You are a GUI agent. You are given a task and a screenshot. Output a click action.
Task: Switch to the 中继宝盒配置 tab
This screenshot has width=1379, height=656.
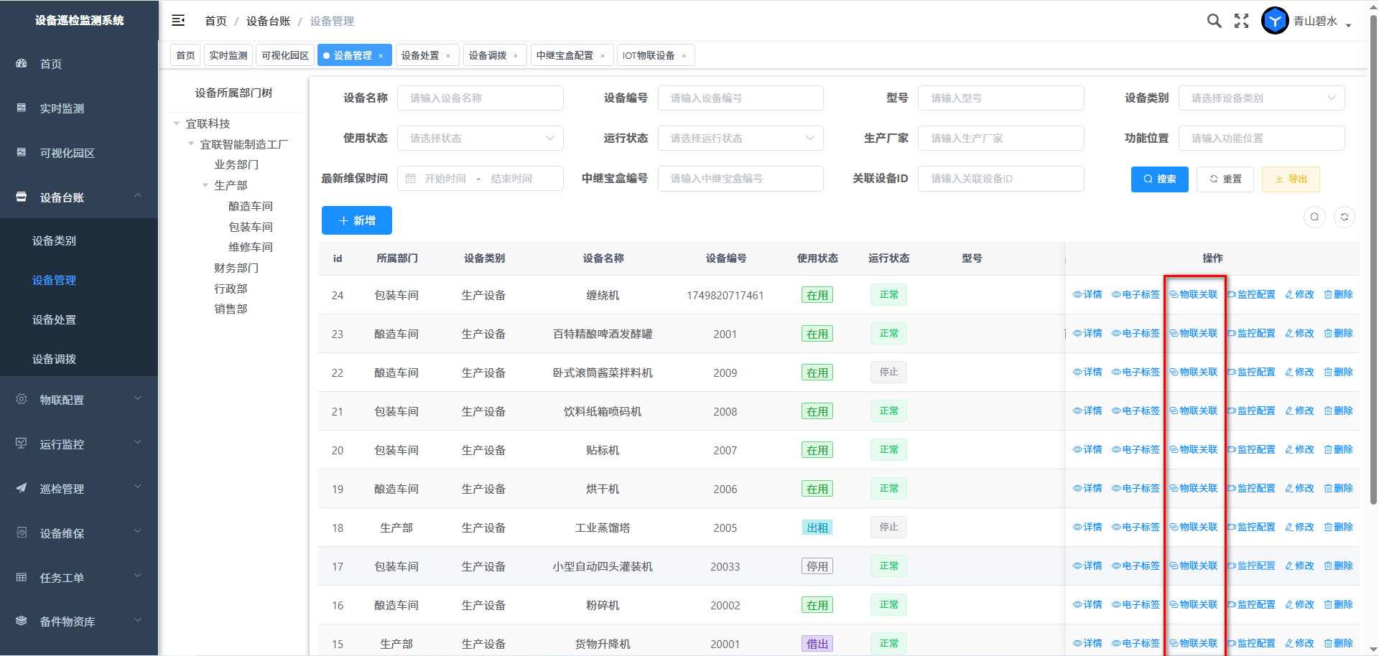(565, 55)
